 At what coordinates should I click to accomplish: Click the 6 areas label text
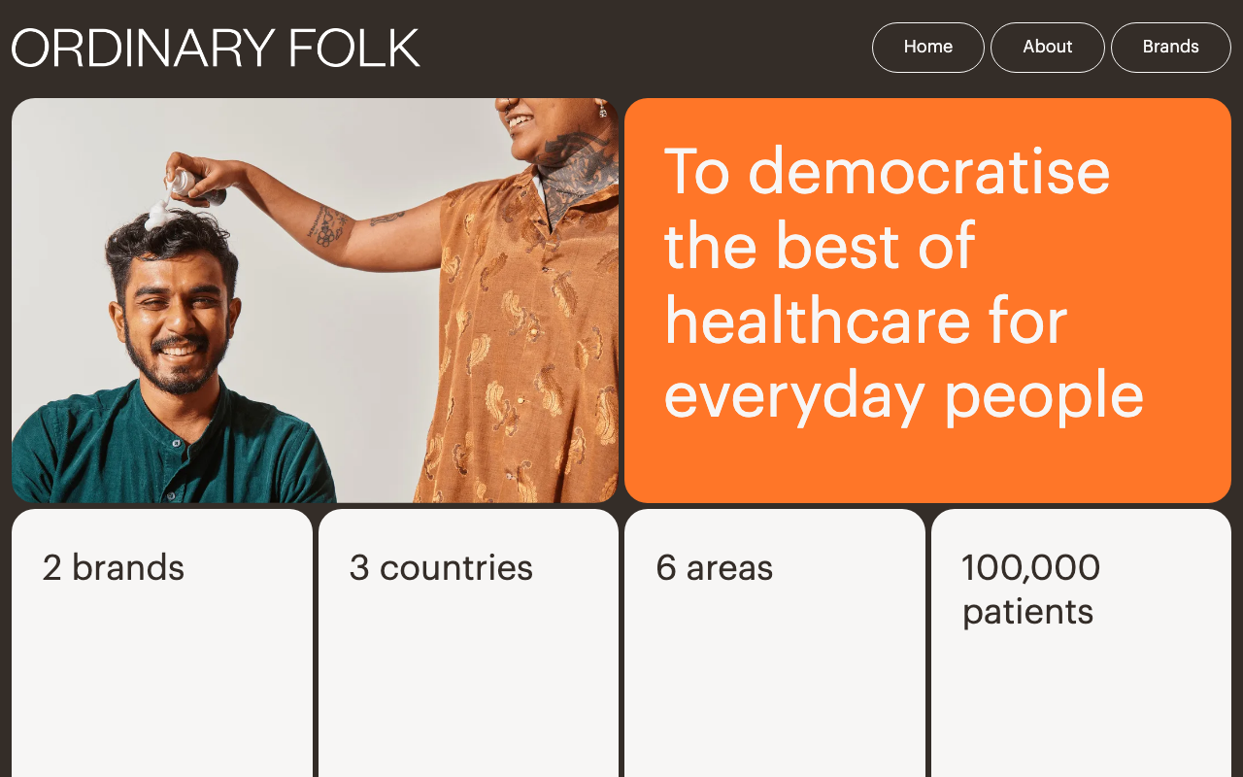pos(715,567)
